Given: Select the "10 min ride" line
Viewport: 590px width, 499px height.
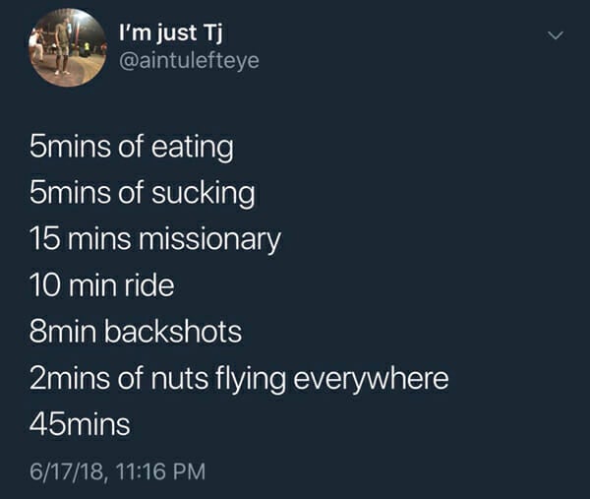Looking at the screenshot, I should [101, 285].
